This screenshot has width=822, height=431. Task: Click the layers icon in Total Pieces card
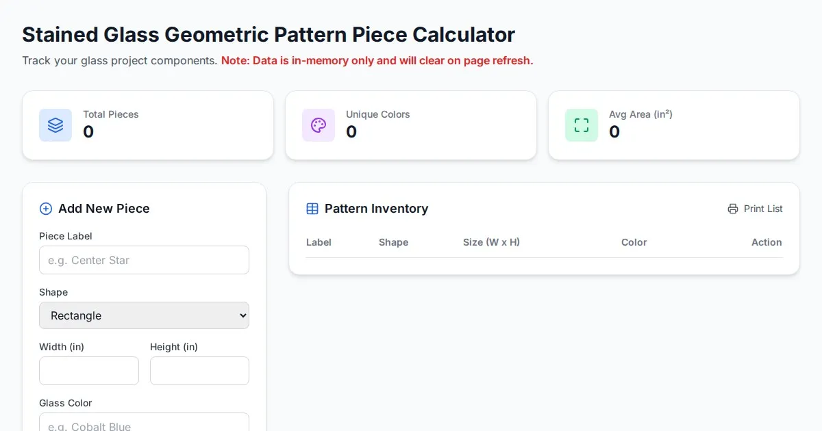click(x=55, y=125)
